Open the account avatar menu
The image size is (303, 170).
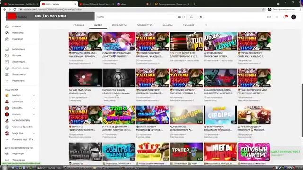point(294,17)
